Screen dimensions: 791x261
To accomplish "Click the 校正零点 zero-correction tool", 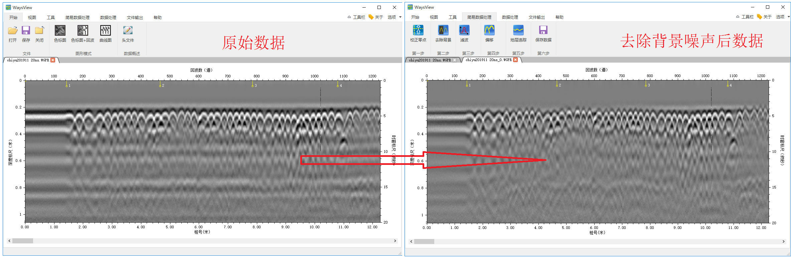I will (x=418, y=33).
